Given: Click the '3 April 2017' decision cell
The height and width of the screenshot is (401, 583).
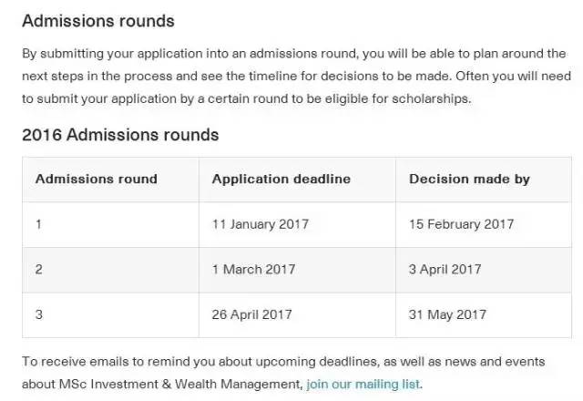Looking at the screenshot, I should 484,270.
